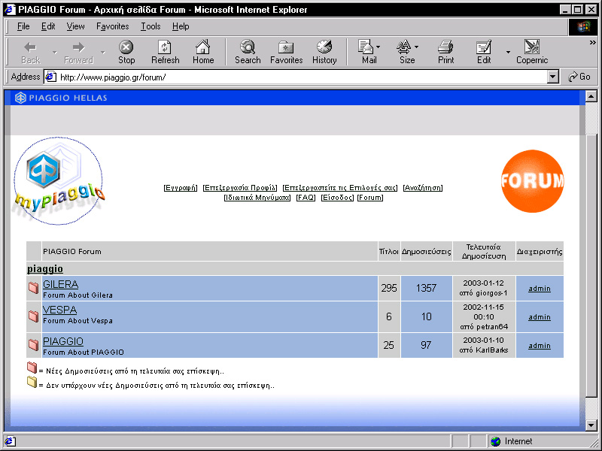Open the View menu
The width and height of the screenshot is (602, 451).
click(75, 26)
